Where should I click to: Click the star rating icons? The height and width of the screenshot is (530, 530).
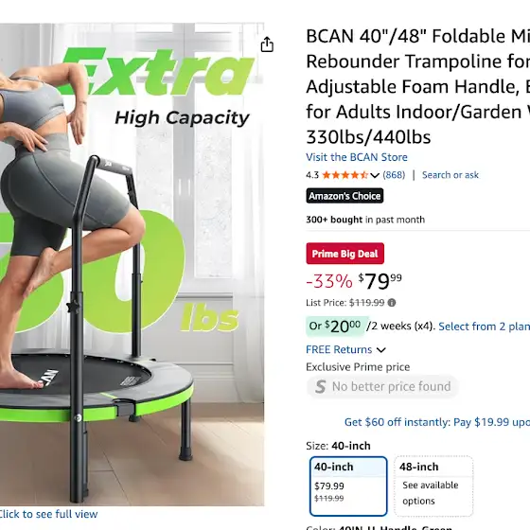coord(345,175)
